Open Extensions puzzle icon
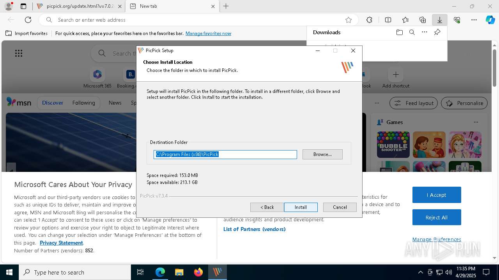The height and width of the screenshot is (280, 499). pos(369,20)
